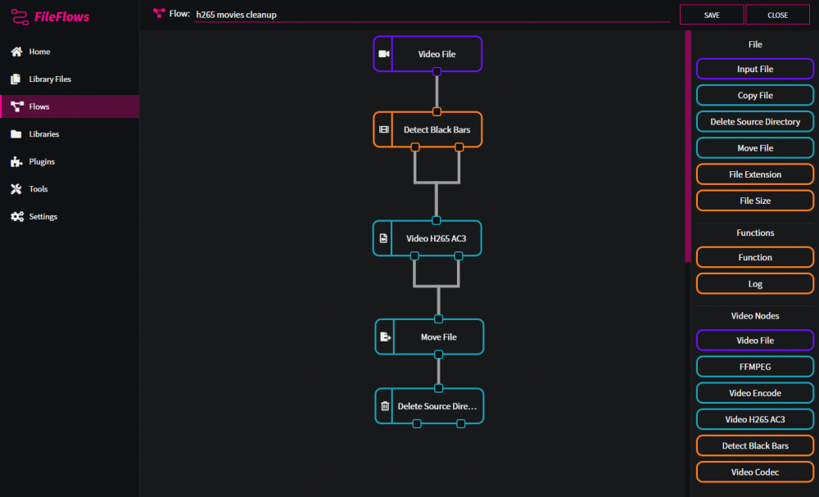819x497 pixels.
Task: Click right output connector of Delete Source node
Action: click(460, 424)
